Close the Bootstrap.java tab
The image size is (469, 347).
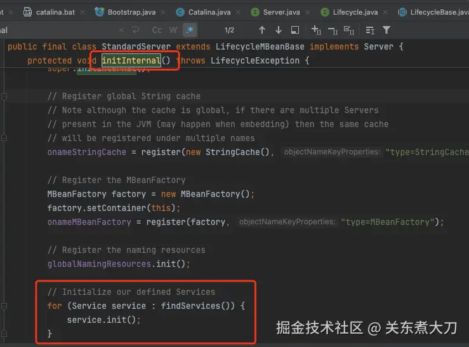(163, 12)
